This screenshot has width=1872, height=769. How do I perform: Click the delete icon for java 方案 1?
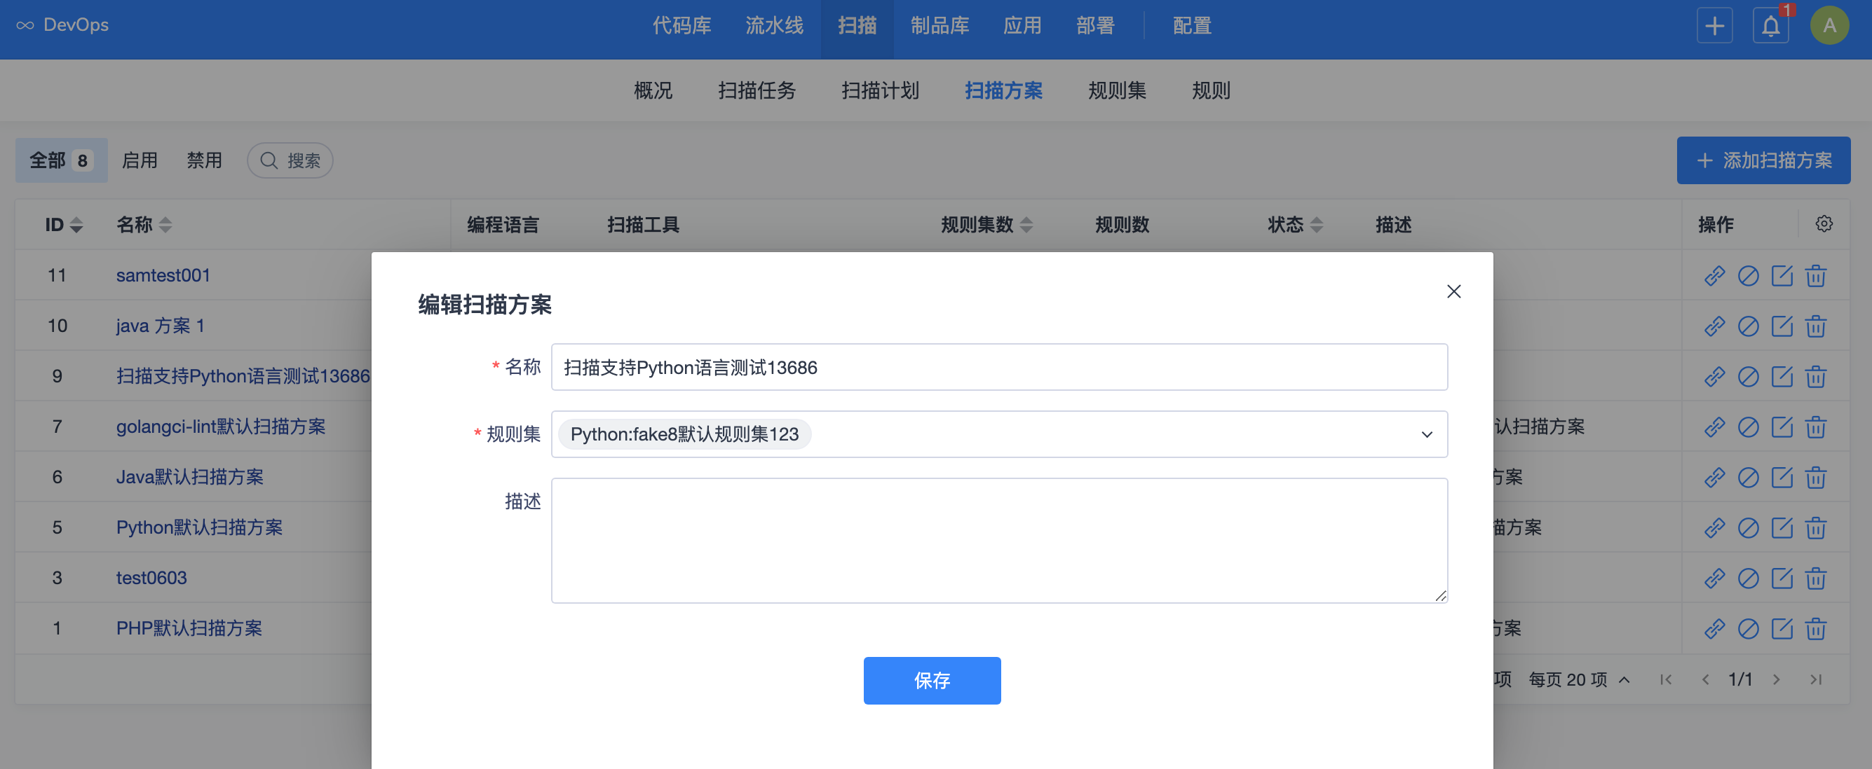point(1815,326)
